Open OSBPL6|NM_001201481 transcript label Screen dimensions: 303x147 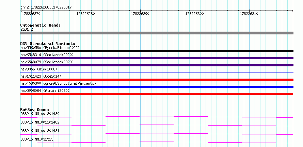pyautogui.click(x=40, y=131)
